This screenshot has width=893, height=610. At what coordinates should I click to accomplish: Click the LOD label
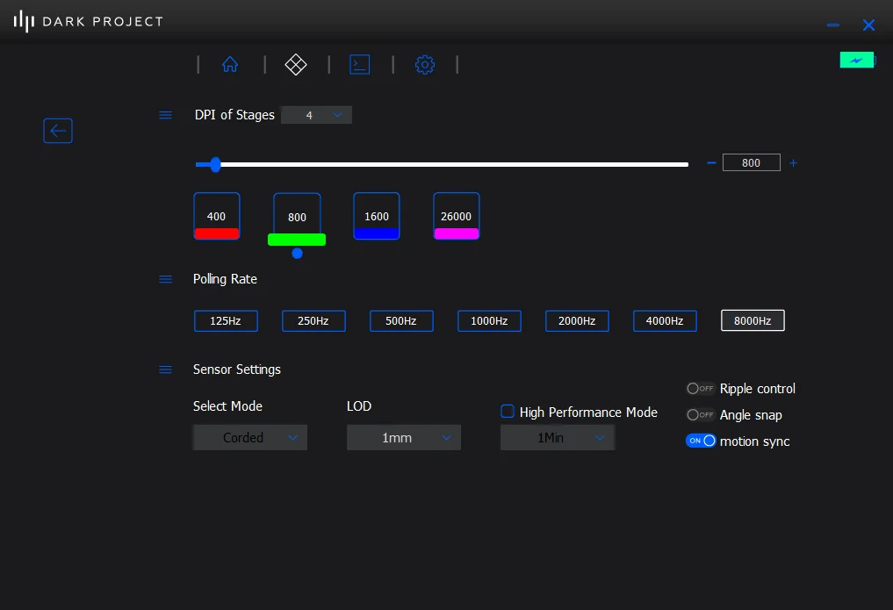coord(359,405)
